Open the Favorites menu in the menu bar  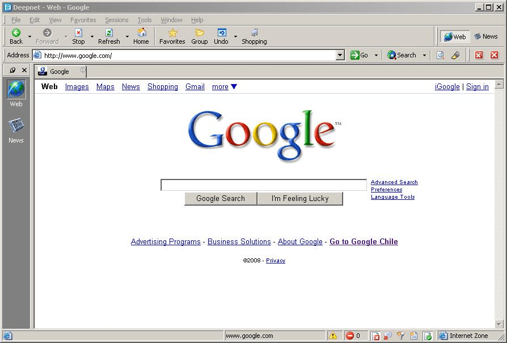click(x=83, y=20)
